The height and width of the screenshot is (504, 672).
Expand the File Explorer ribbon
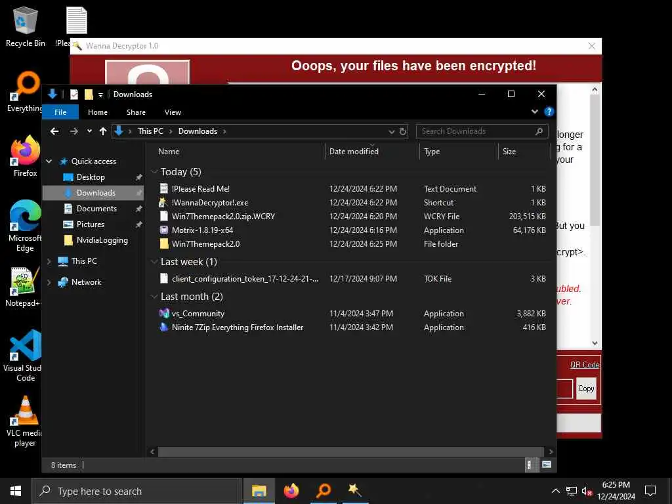click(535, 112)
